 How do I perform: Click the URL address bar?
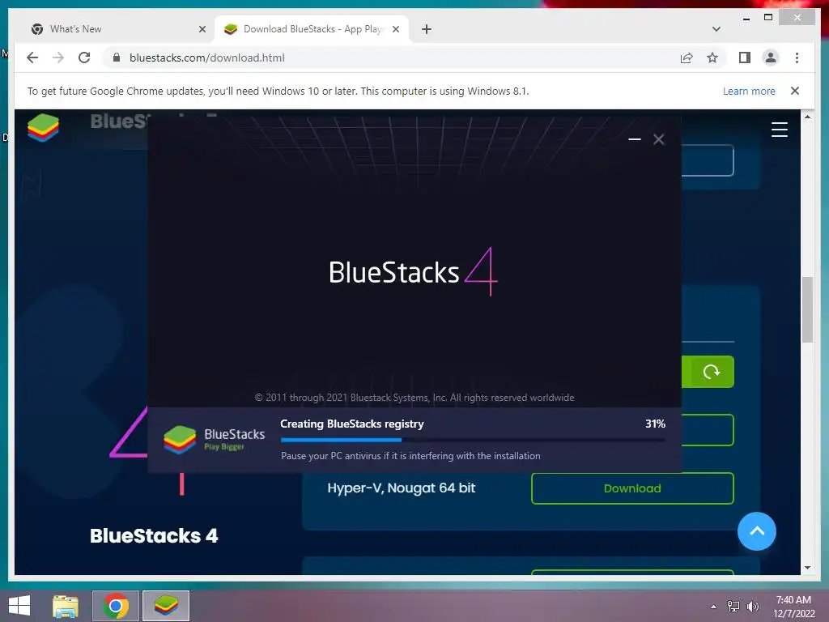pyautogui.click(x=391, y=58)
